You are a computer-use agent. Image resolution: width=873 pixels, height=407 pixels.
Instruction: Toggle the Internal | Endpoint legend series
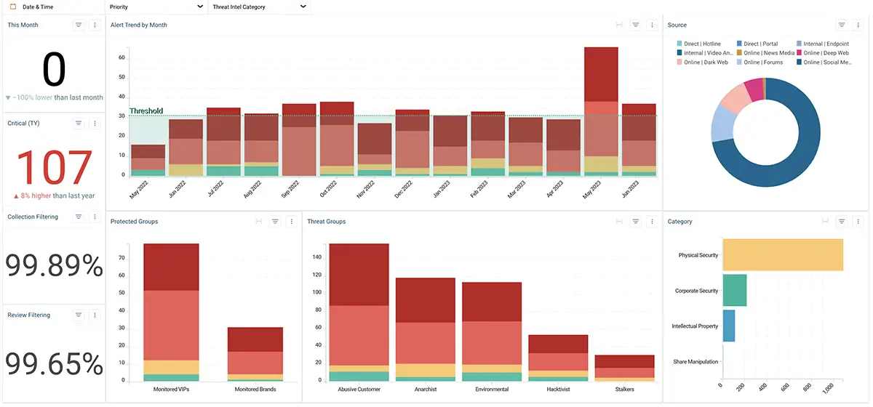coord(822,44)
